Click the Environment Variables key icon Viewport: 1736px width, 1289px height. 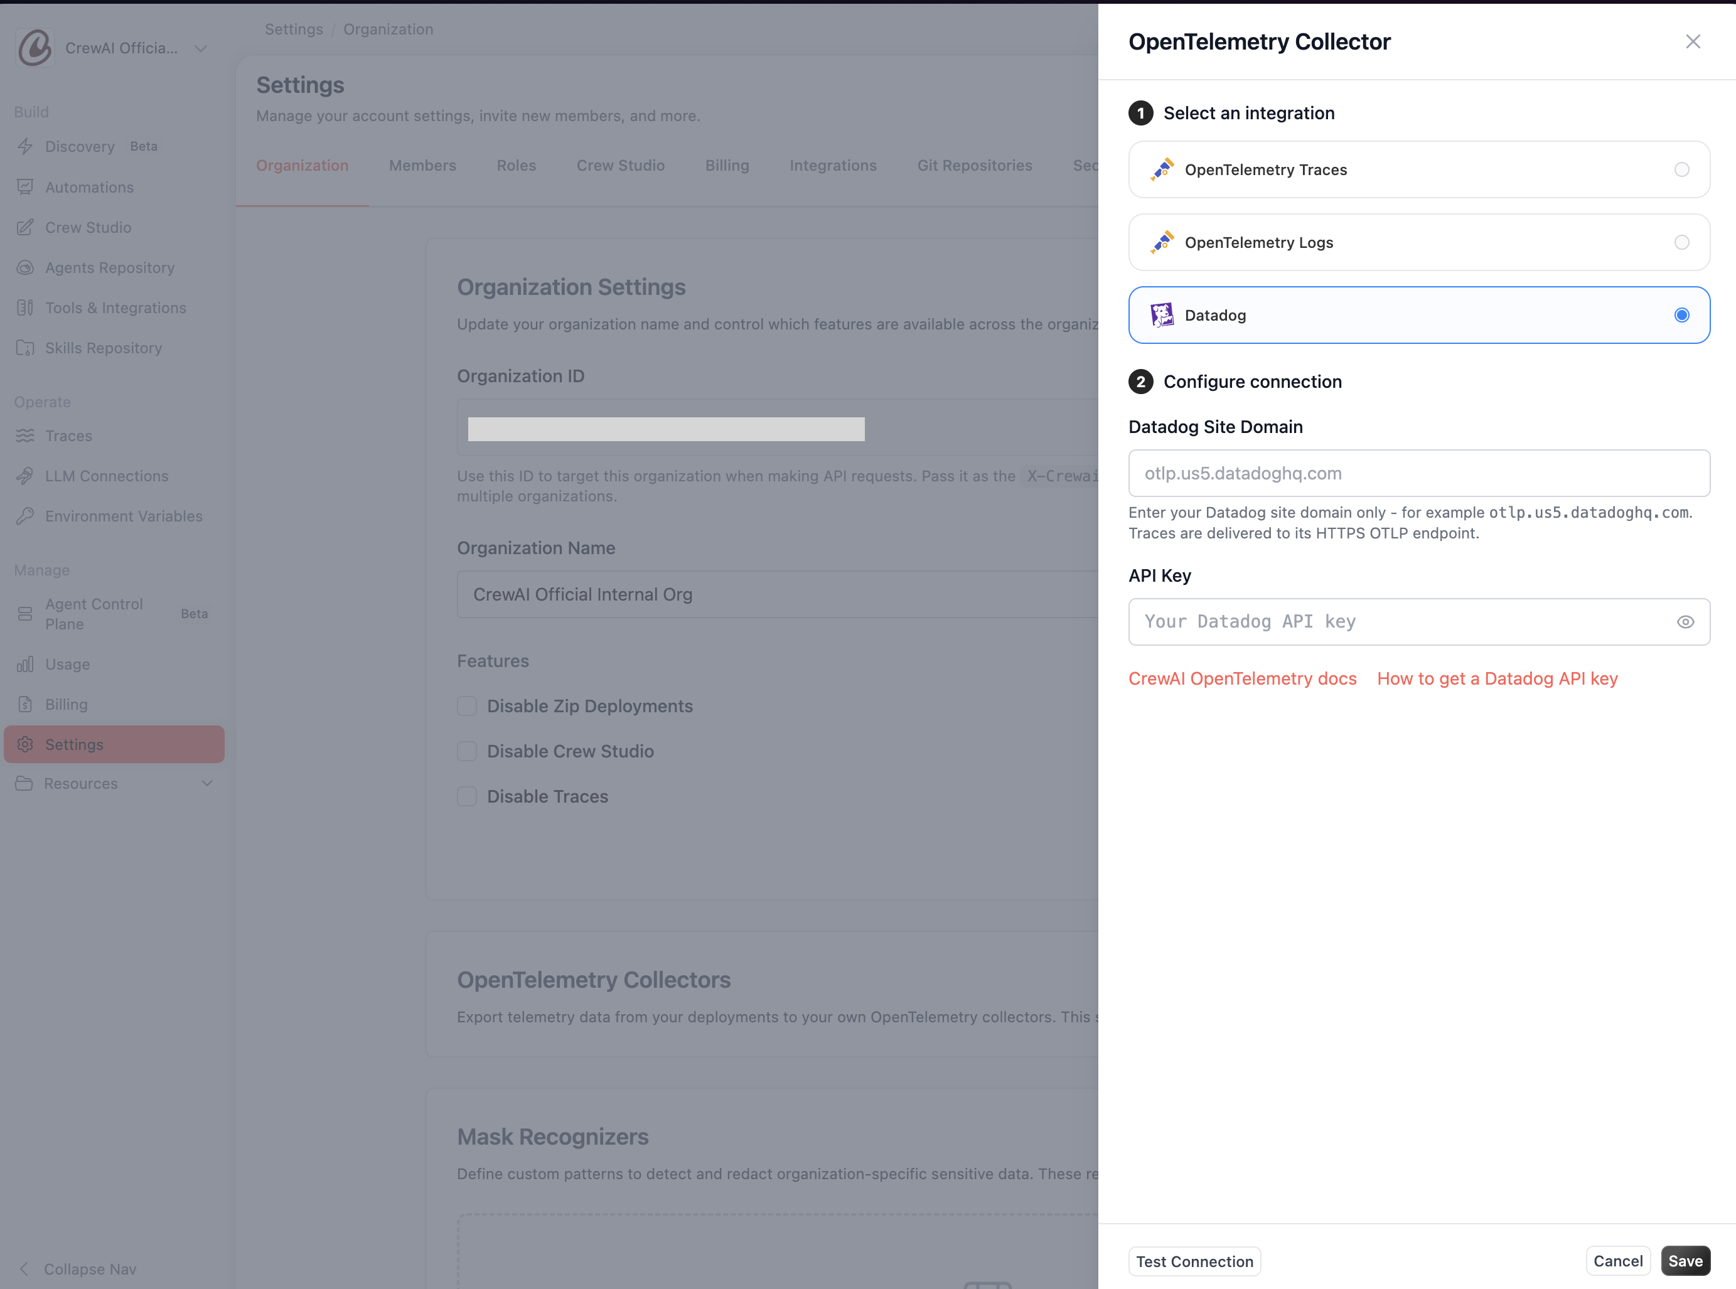coord(25,516)
